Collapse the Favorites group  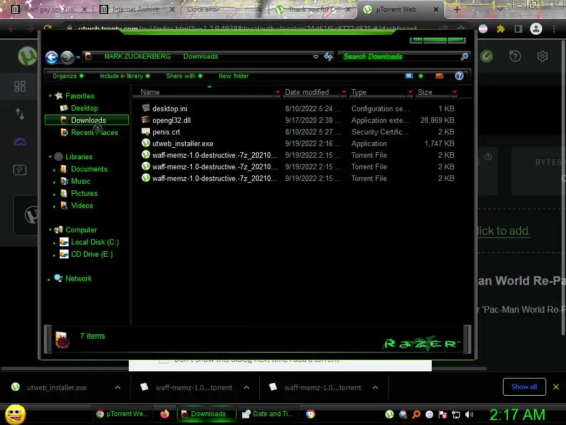[50, 96]
